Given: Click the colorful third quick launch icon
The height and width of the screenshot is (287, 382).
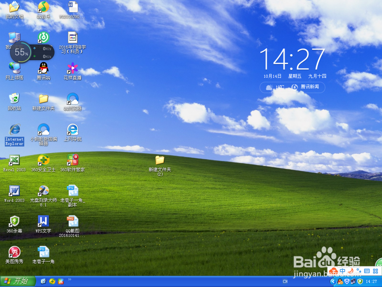Looking at the screenshot, I should pos(61,281).
